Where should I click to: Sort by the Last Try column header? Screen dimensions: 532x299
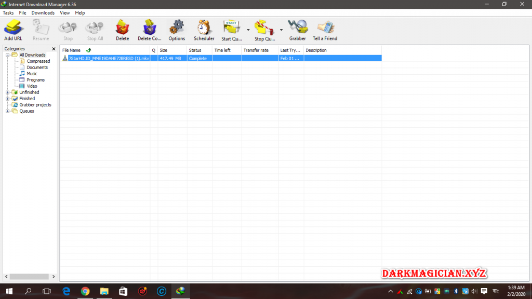[291, 50]
